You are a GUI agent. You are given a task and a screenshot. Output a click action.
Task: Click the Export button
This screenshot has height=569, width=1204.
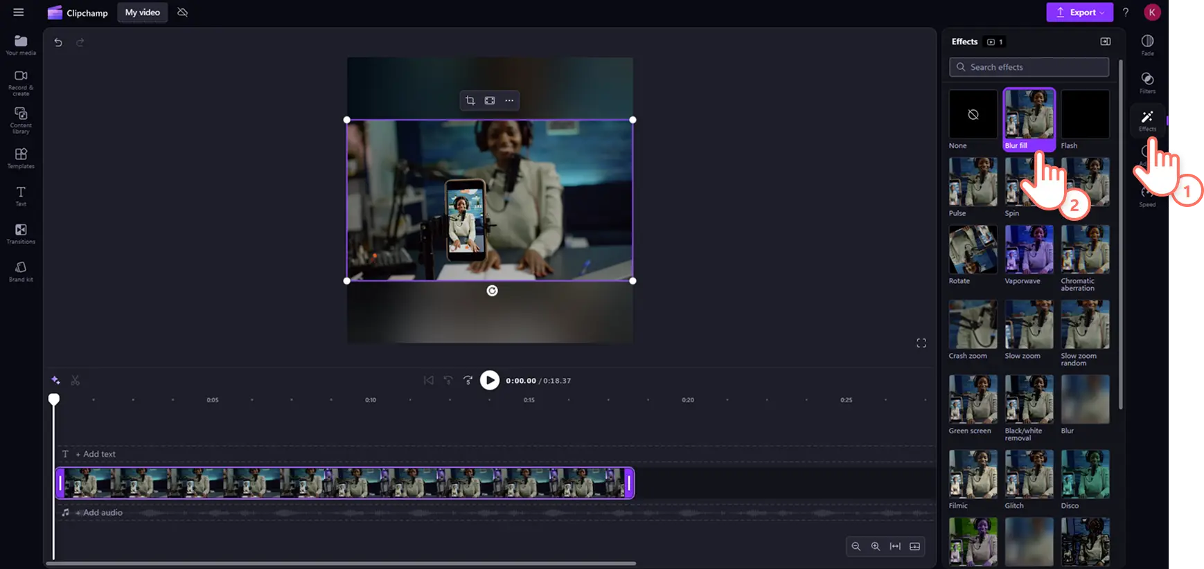(1079, 12)
